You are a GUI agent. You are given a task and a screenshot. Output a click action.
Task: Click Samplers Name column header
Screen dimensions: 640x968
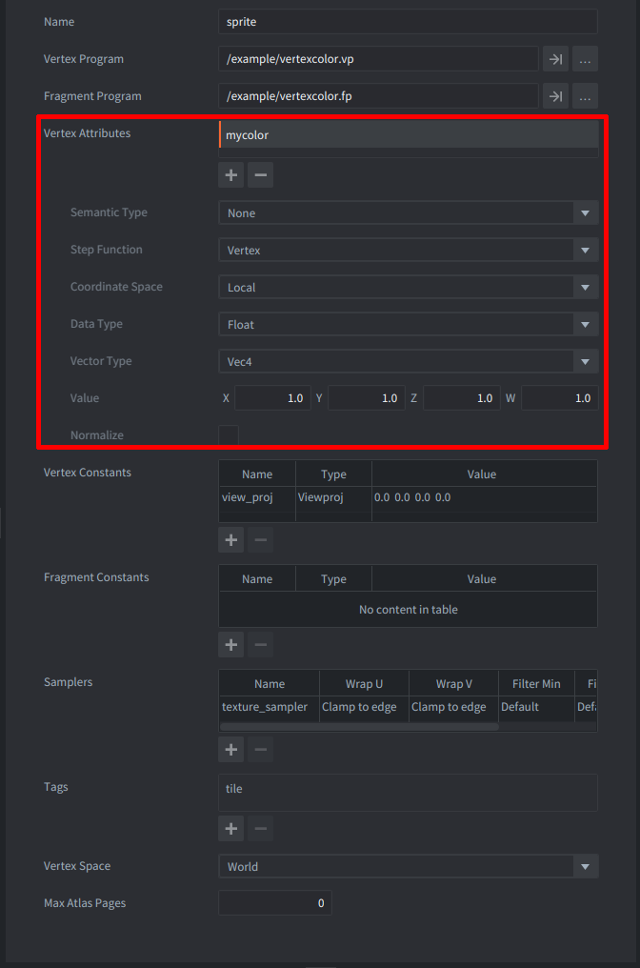pos(270,683)
